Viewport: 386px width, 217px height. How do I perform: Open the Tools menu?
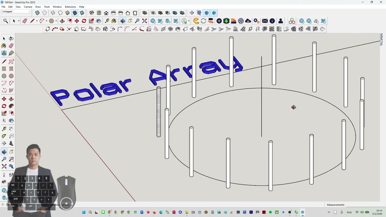click(47, 7)
